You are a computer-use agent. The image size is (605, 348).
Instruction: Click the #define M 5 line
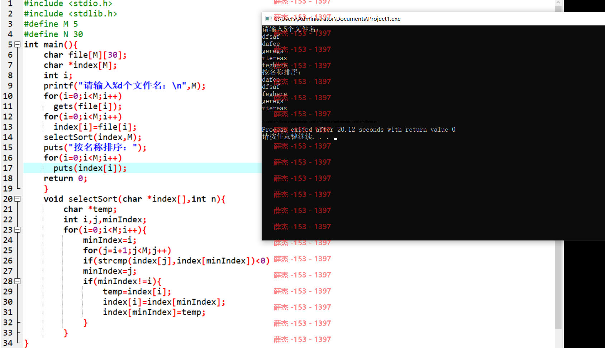51,24
